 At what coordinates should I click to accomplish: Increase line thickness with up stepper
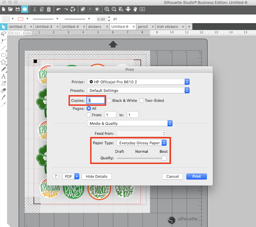click(x=109, y=17)
